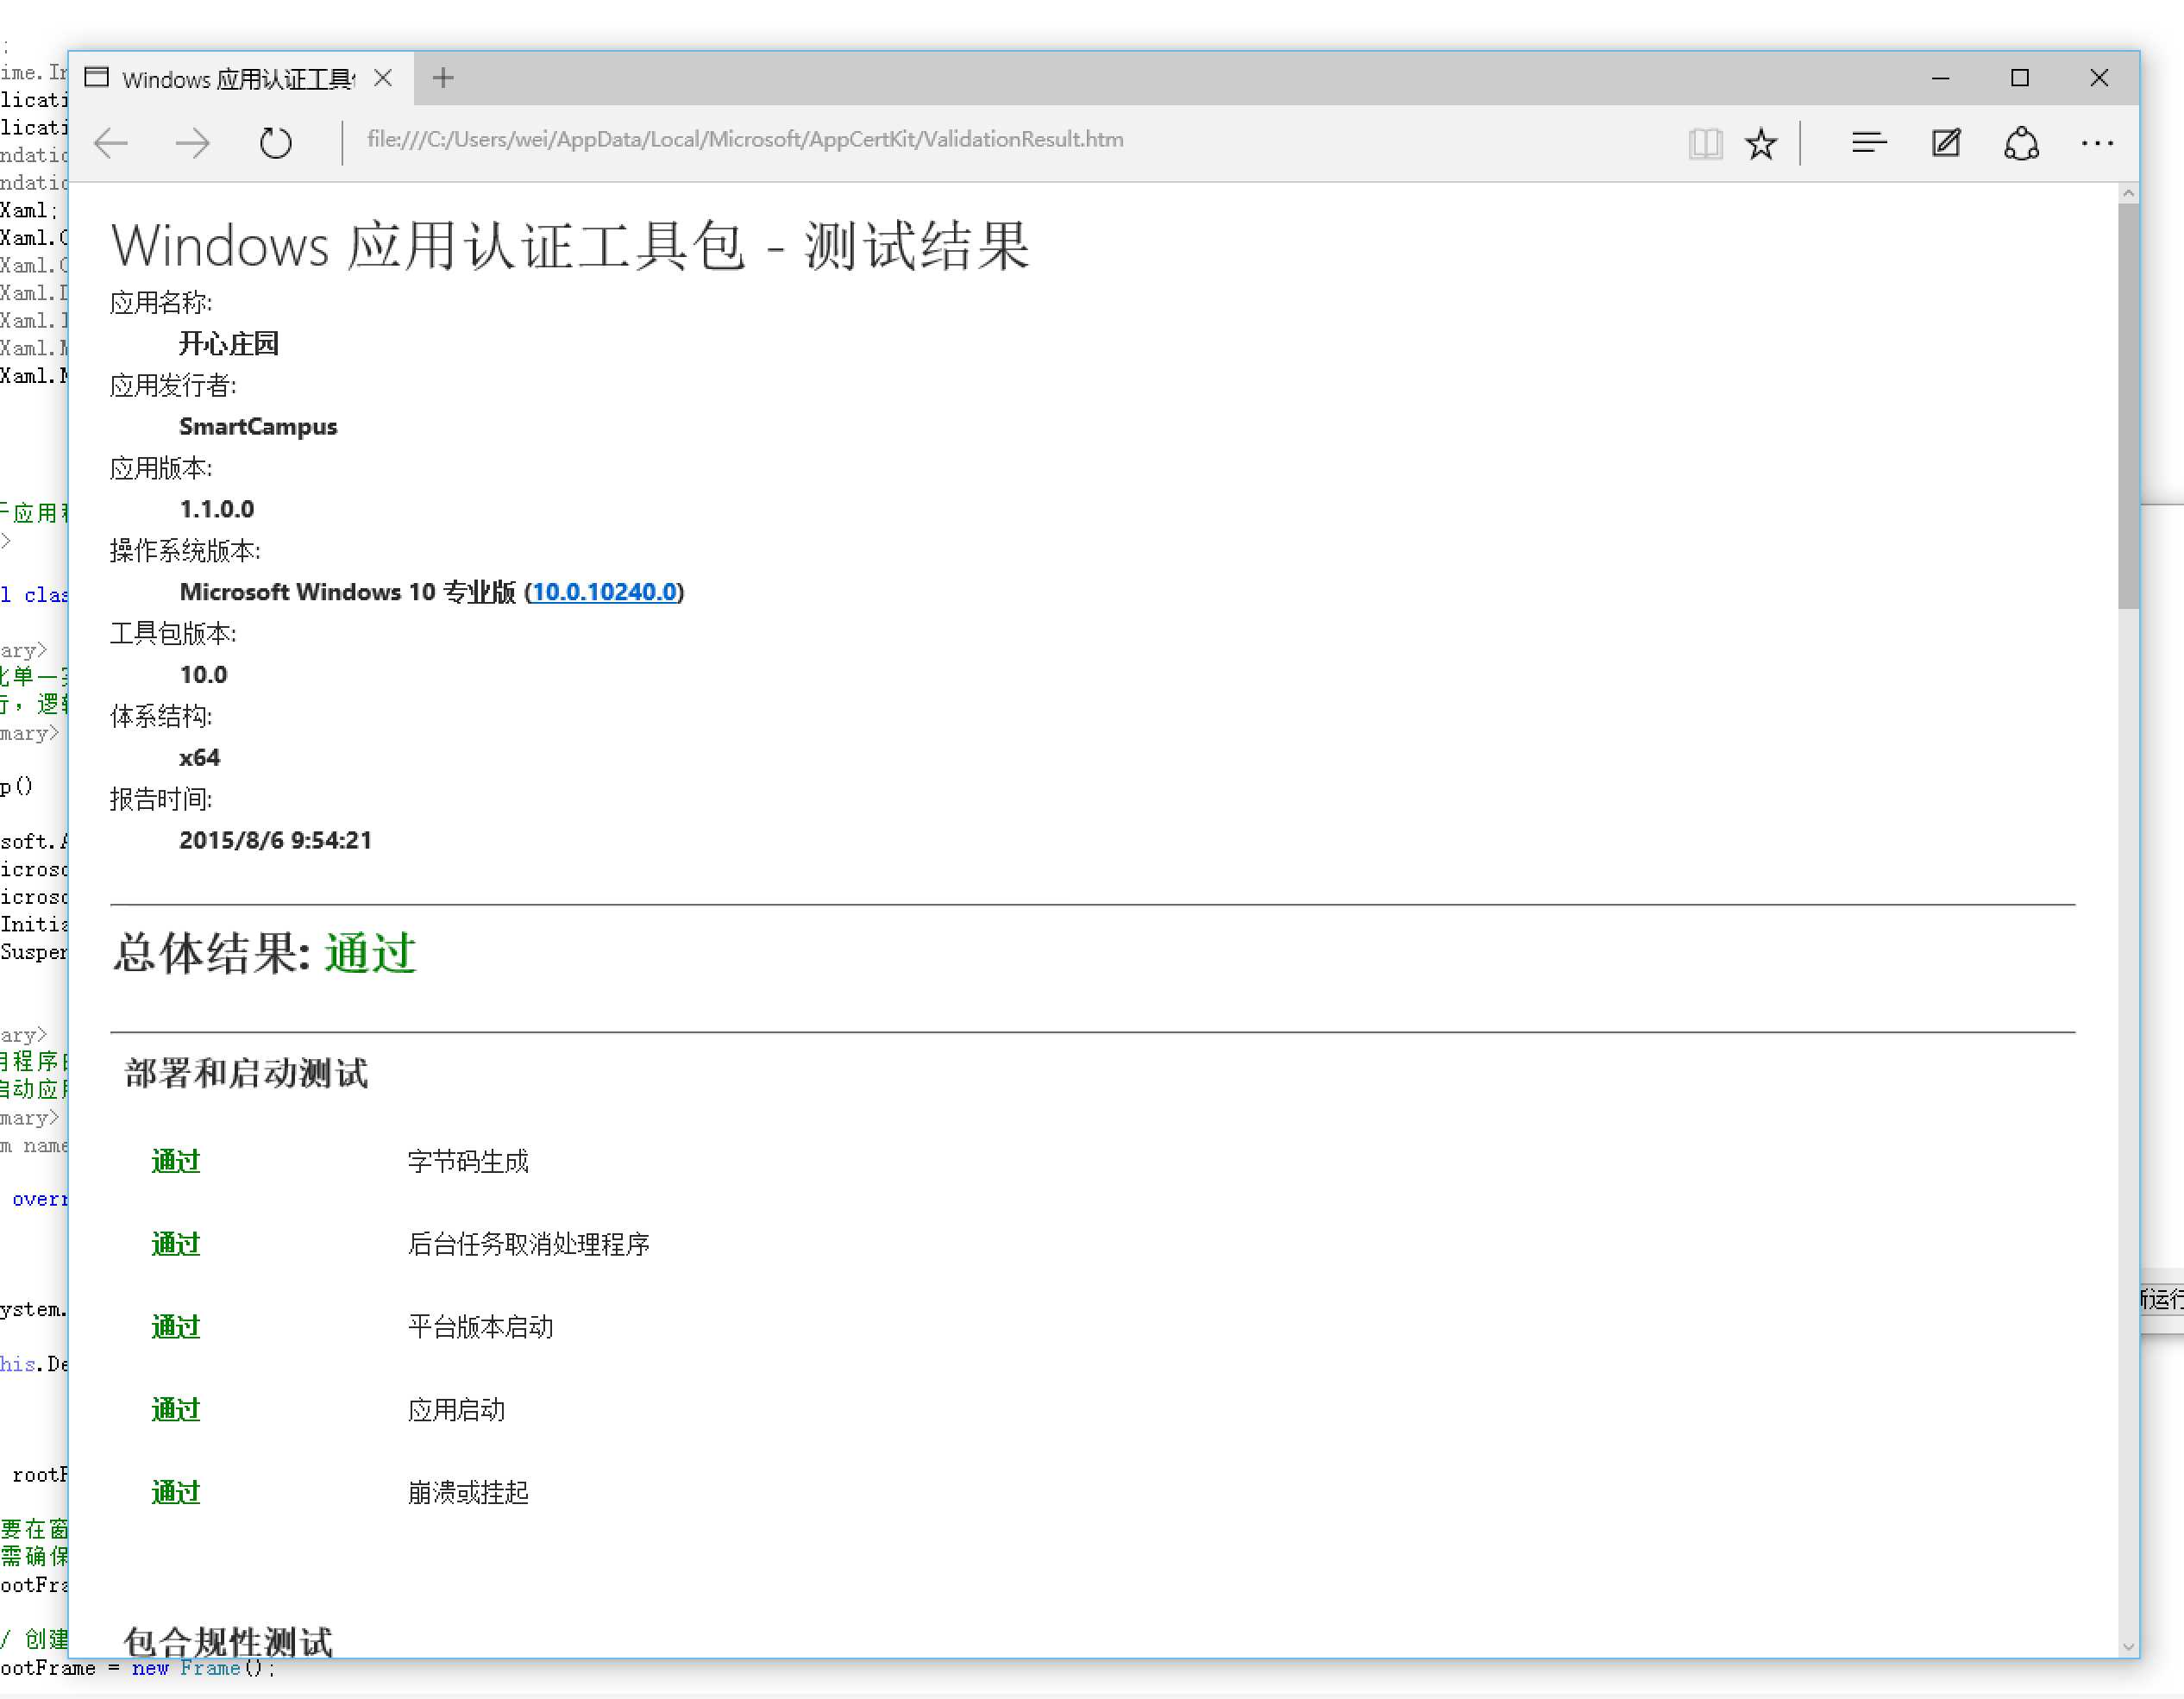Refresh the ValidationResult page
The image size is (2184, 1699).
[275, 143]
